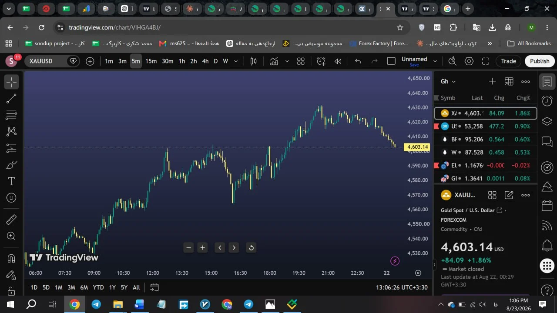The image size is (557, 313).
Task: Toggle the red flag on the US 30 watchlist row
Action: pos(436,126)
